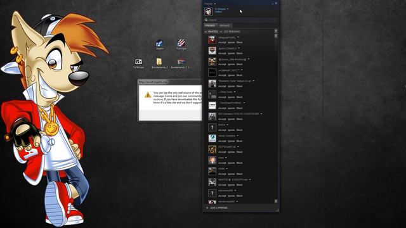Click the AKATOS skull-mask avatar
This screenshot has width=406, height=228.
click(212, 182)
